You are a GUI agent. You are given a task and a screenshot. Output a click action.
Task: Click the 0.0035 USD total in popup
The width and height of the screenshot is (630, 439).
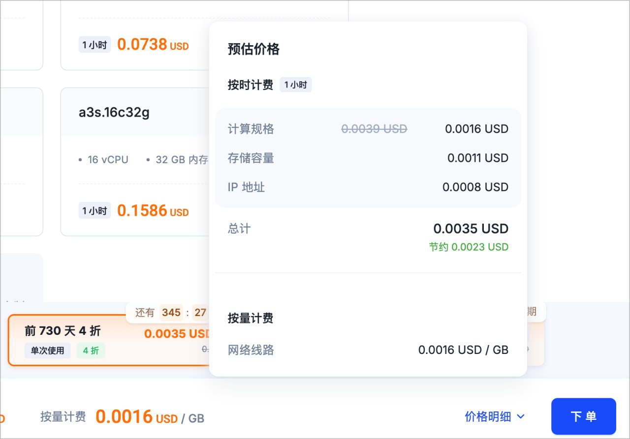point(471,229)
